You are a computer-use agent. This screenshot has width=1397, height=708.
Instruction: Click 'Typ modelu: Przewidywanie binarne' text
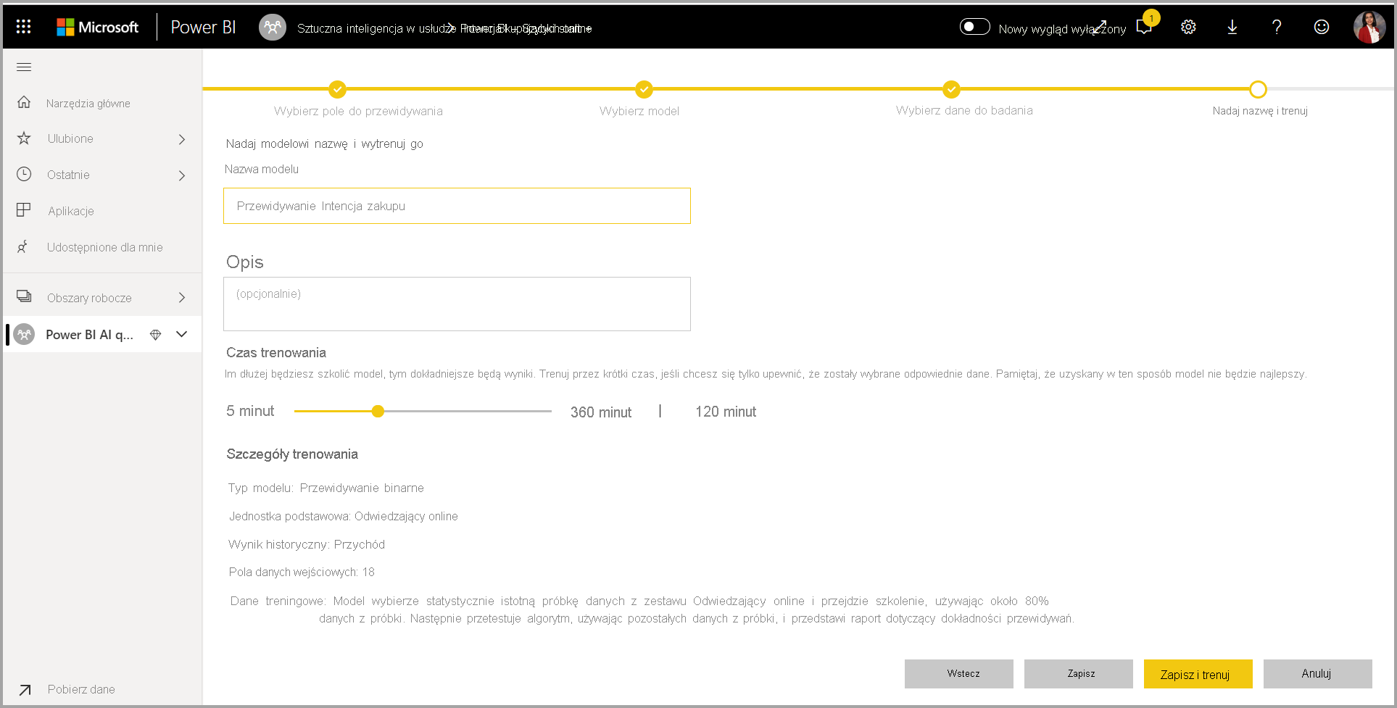click(326, 488)
